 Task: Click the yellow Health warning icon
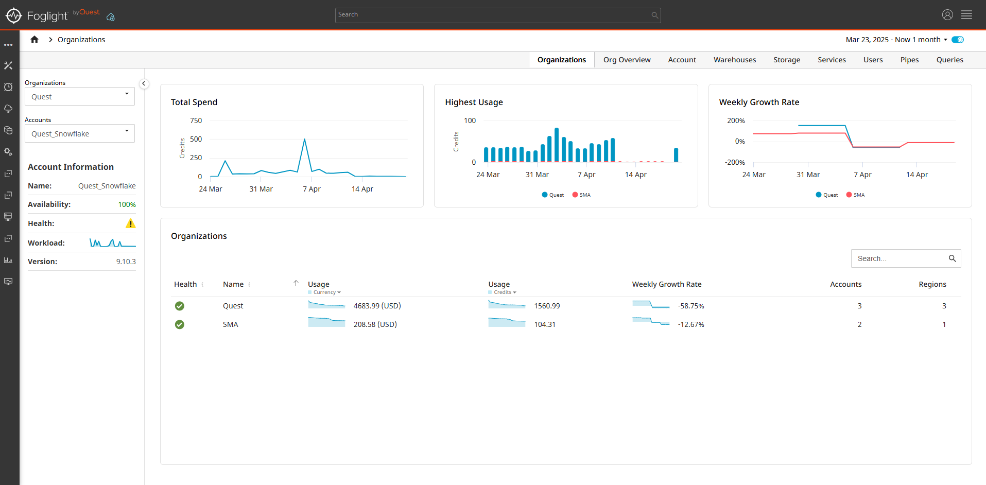click(131, 223)
